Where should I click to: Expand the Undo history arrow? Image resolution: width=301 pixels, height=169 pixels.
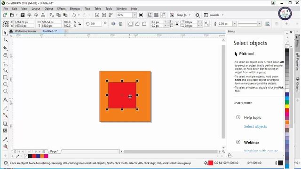79,15
